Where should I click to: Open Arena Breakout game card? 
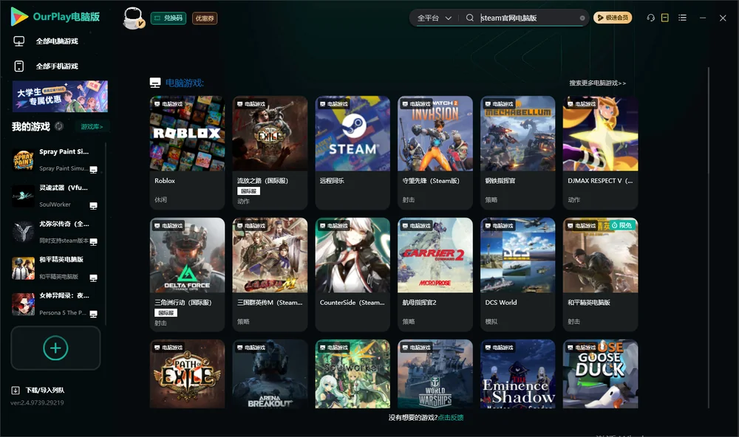[270, 374]
